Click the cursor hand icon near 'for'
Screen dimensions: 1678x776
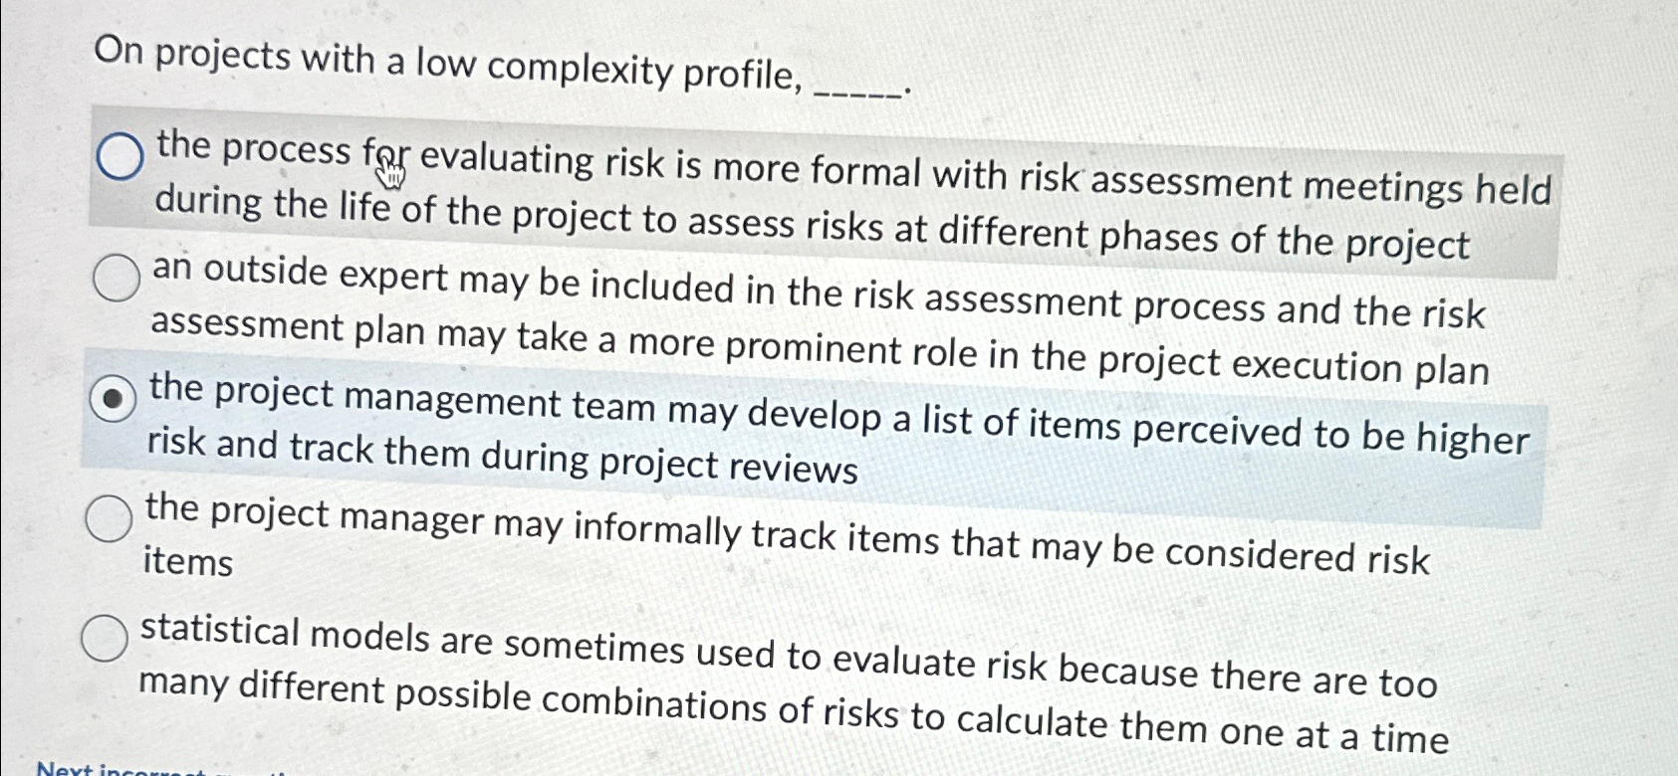pyautogui.click(x=390, y=169)
